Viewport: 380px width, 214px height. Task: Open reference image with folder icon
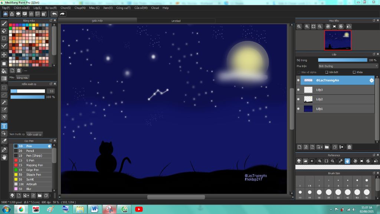tap(305, 161)
